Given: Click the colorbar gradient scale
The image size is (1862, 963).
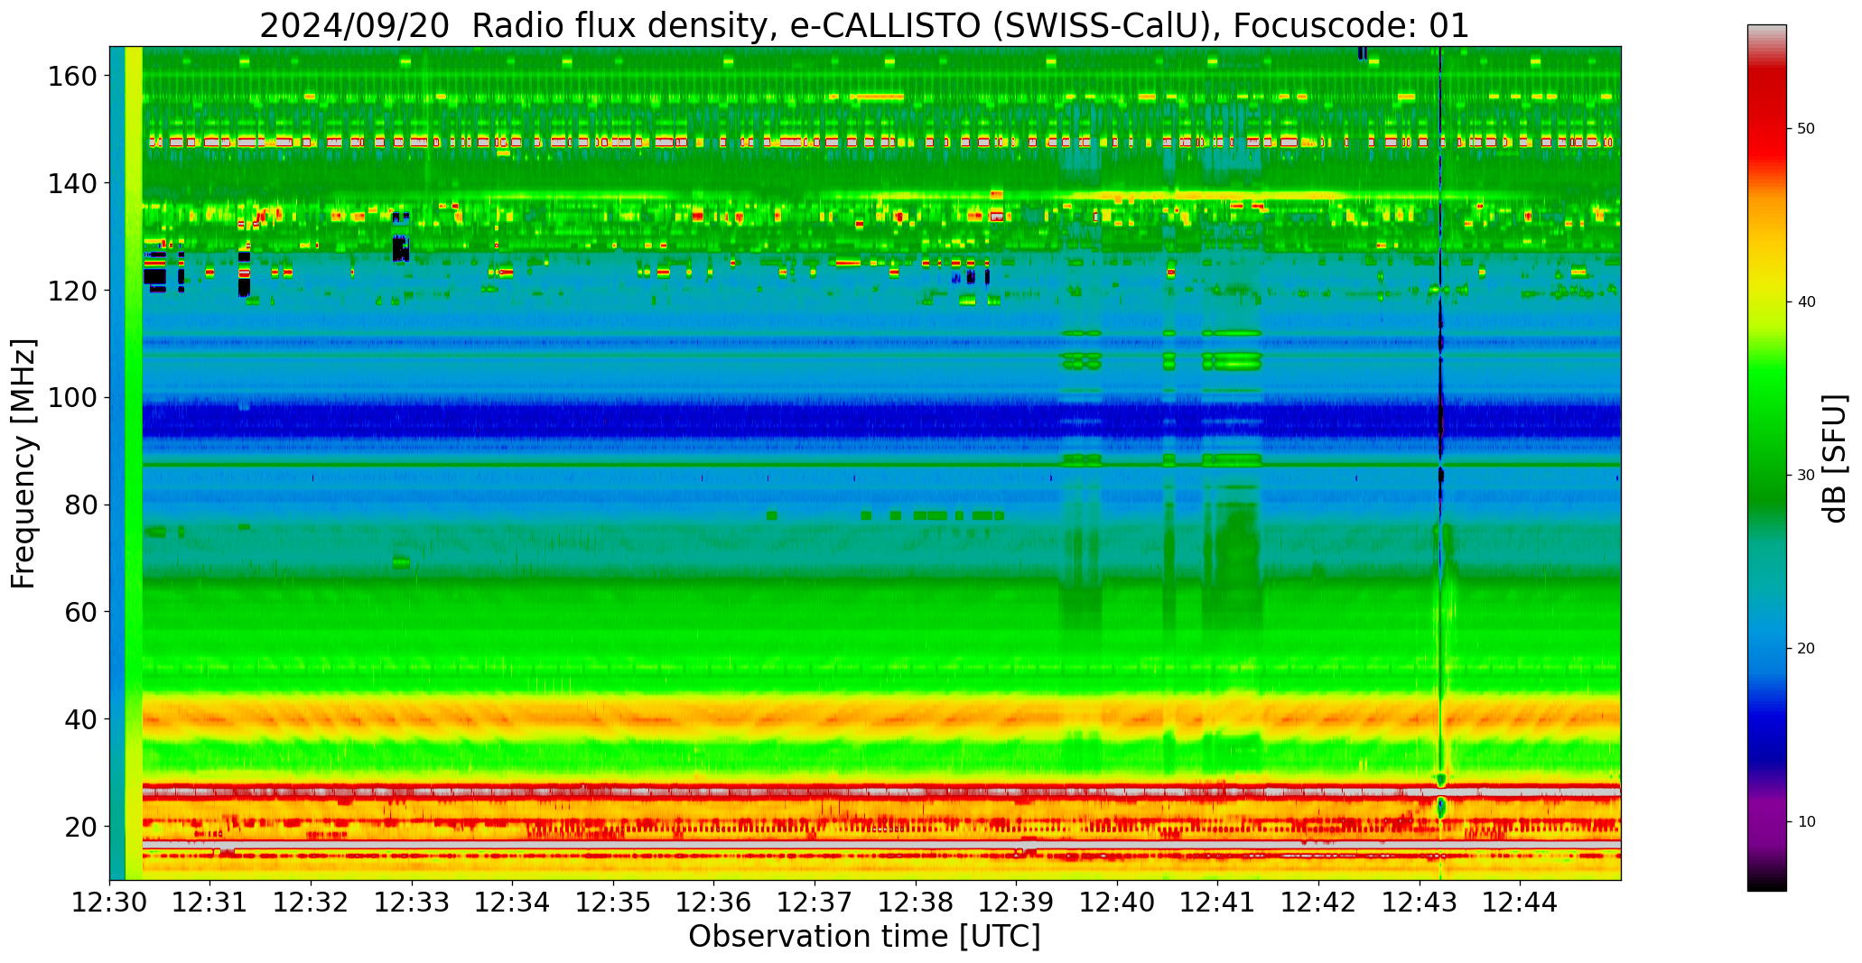Looking at the screenshot, I should [x=1766, y=458].
